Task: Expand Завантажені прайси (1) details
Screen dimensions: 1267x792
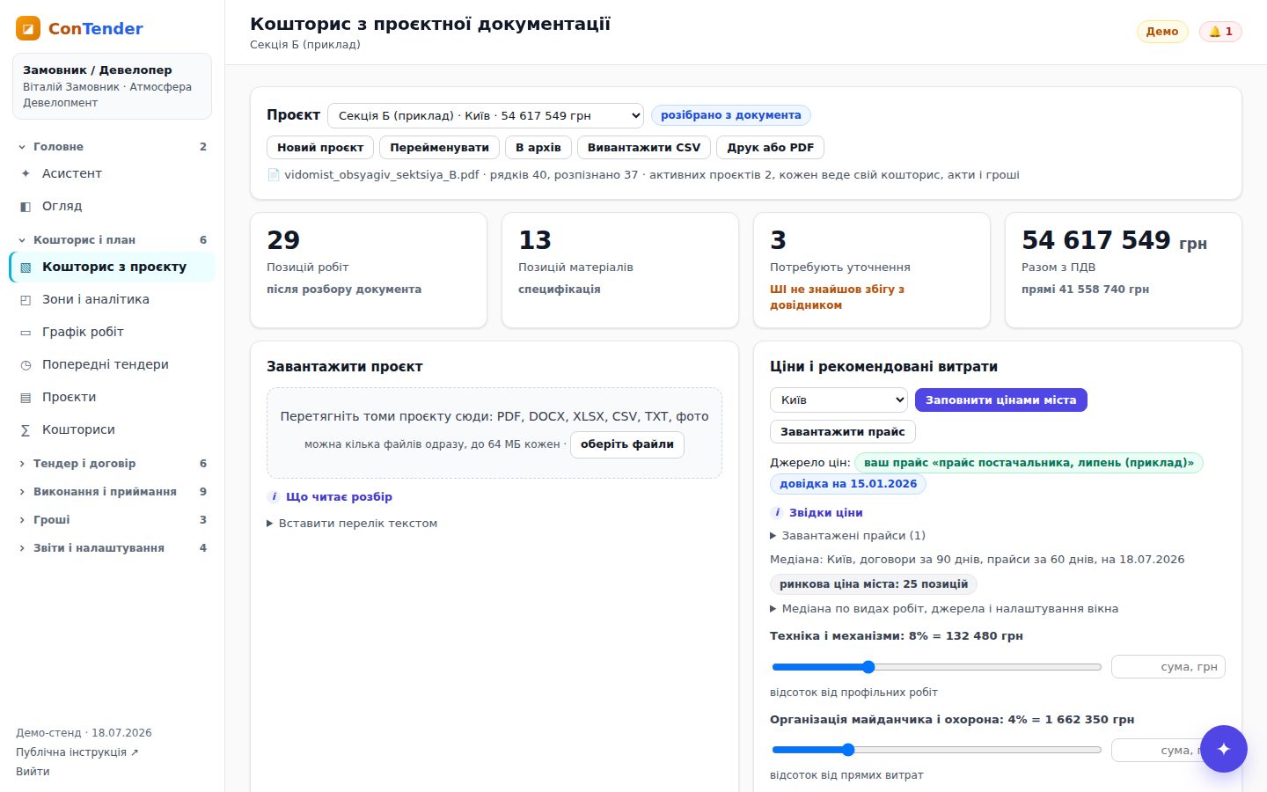Action: click(x=847, y=535)
